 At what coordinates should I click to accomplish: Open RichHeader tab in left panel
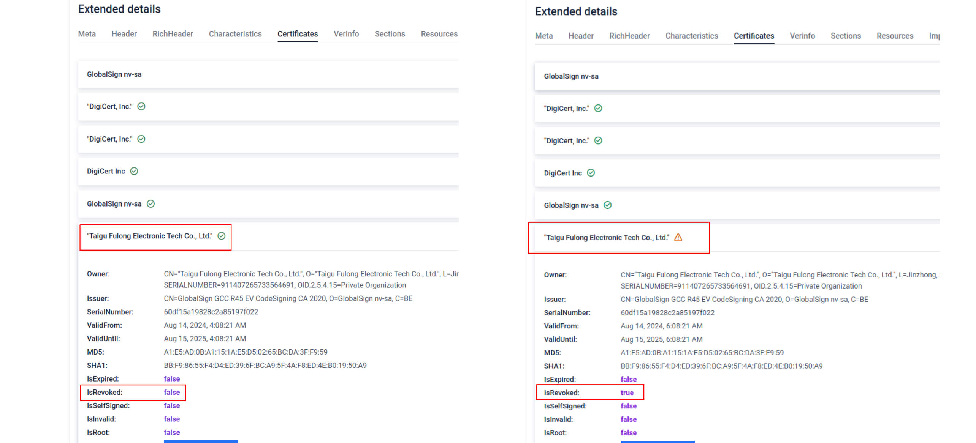[173, 34]
